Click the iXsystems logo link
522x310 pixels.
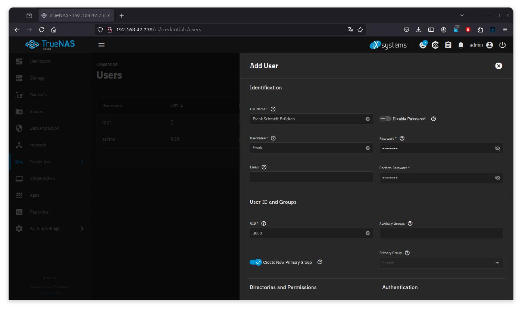click(x=389, y=45)
